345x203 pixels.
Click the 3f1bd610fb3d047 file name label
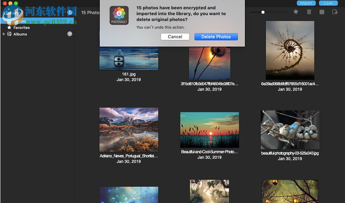209,84
